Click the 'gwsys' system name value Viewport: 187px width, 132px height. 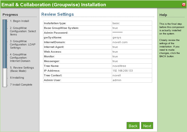(117, 37)
